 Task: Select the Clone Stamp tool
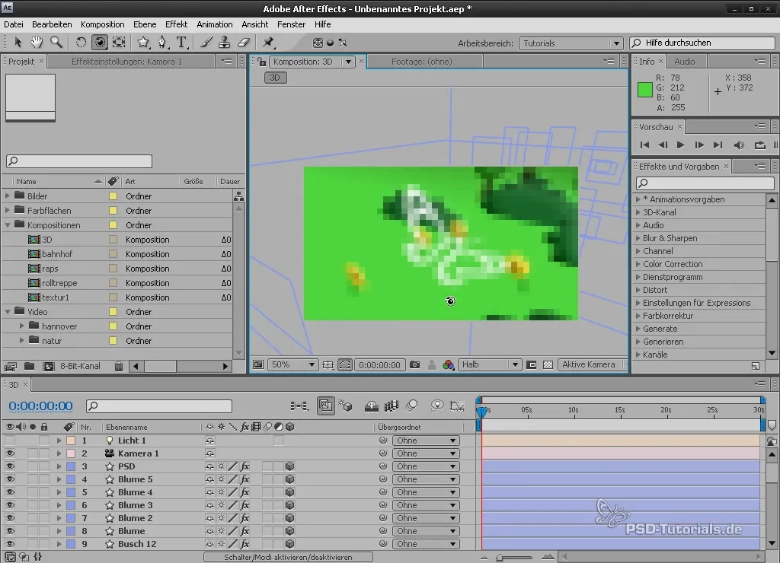[x=225, y=43]
